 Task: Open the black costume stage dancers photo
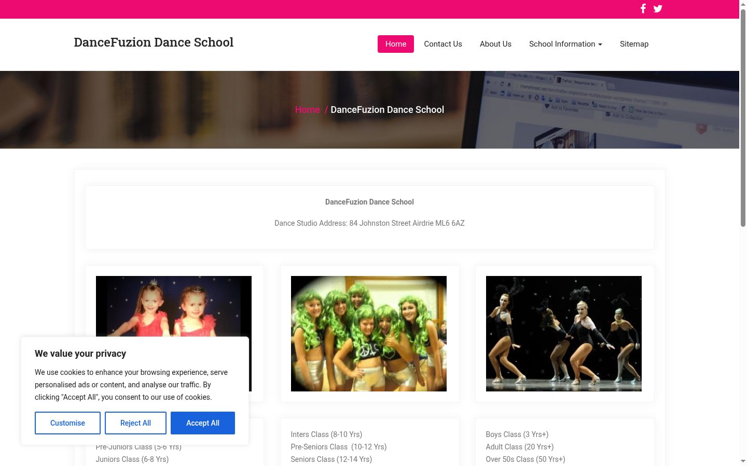tap(564, 333)
